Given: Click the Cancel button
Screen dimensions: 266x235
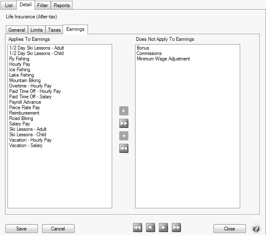Looking at the screenshot, I should (58, 228).
